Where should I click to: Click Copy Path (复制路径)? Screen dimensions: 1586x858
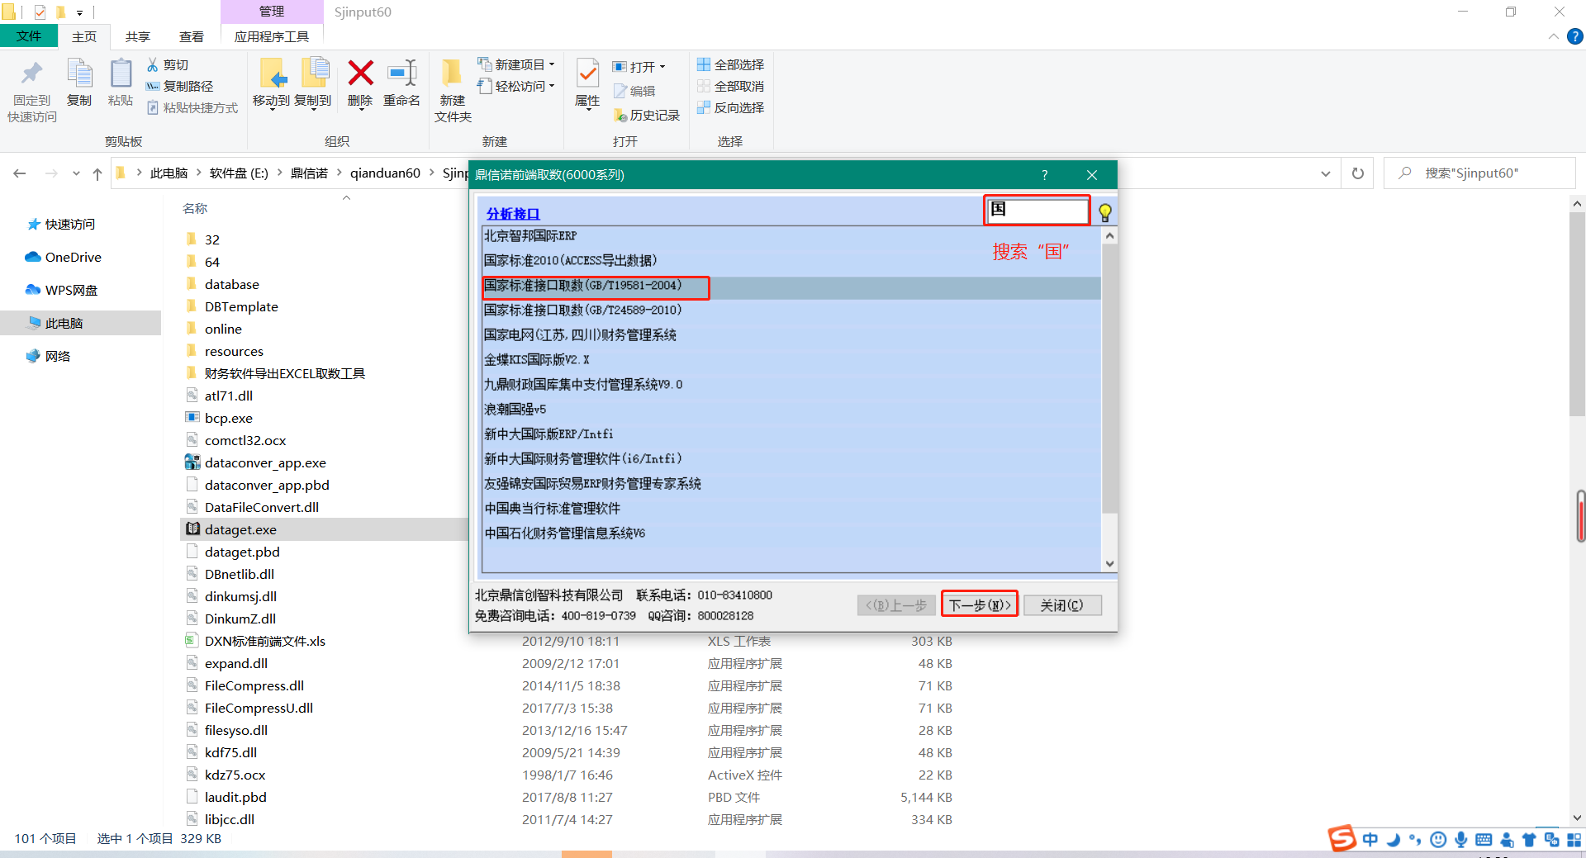click(180, 86)
